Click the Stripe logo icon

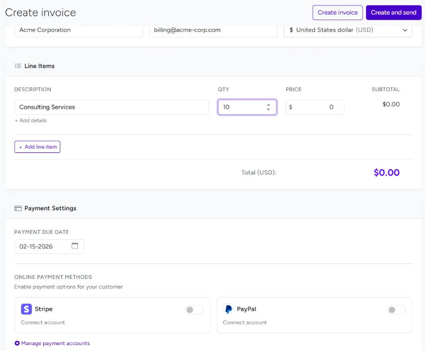pyautogui.click(x=26, y=309)
